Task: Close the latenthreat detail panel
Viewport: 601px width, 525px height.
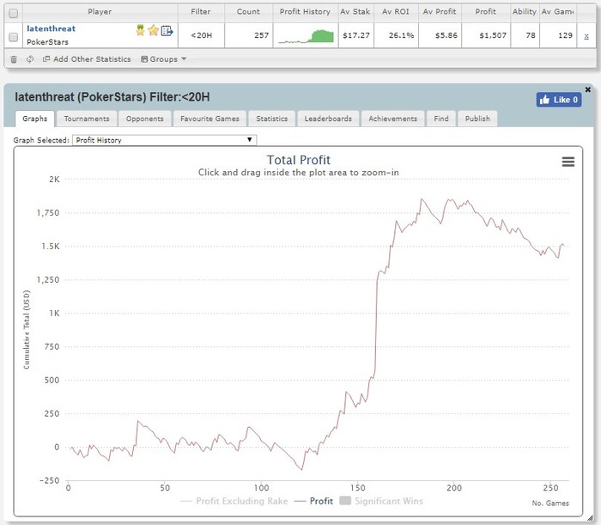Action: [587, 89]
